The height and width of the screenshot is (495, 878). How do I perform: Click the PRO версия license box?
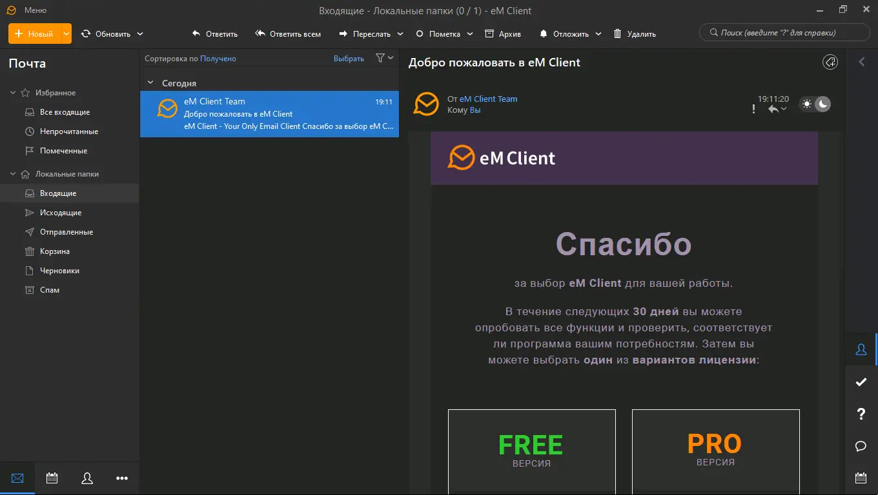click(x=715, y=452)
